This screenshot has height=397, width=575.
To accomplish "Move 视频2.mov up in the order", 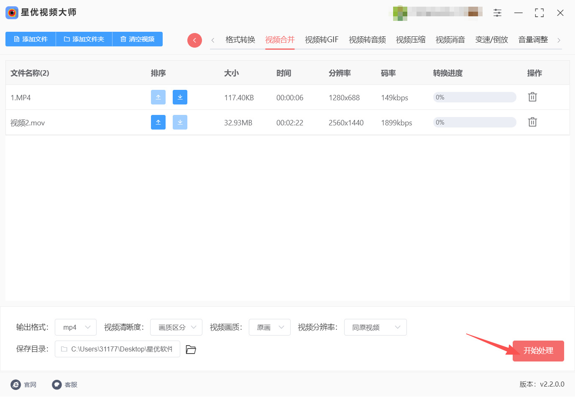I will click(x=158, y=122).
